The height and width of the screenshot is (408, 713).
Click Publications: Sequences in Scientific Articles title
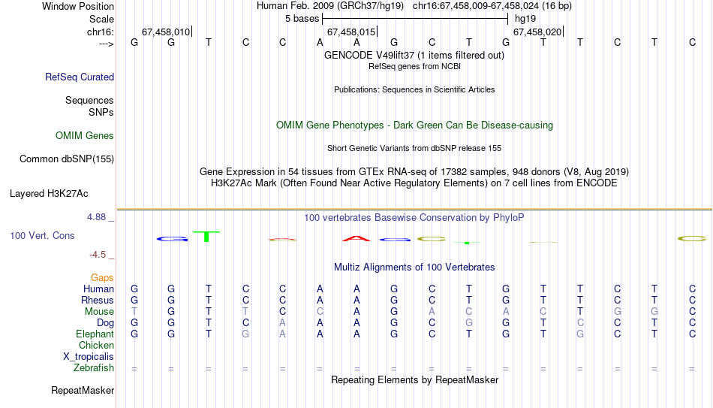tap(414, 89)
